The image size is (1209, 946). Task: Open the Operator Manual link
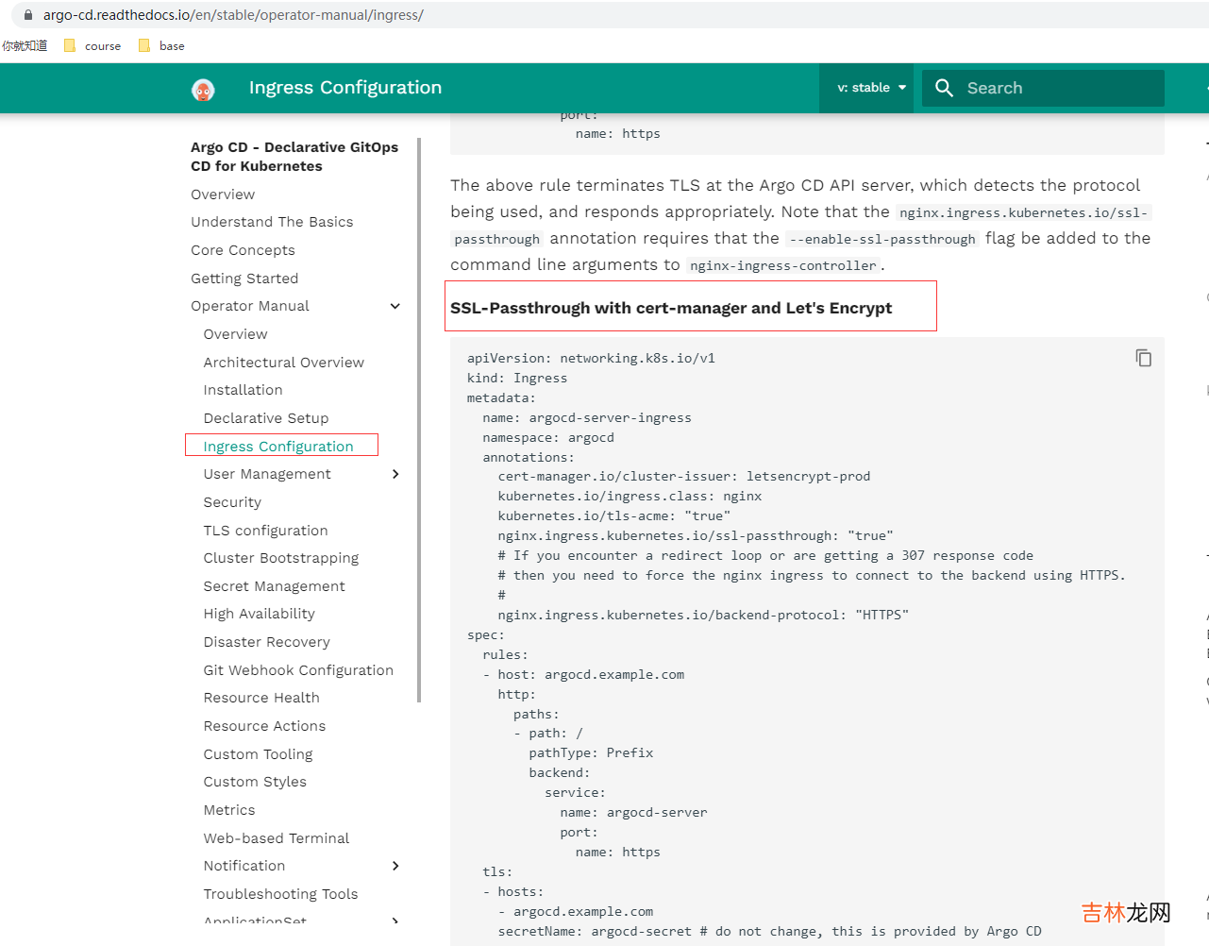[250, 306]
